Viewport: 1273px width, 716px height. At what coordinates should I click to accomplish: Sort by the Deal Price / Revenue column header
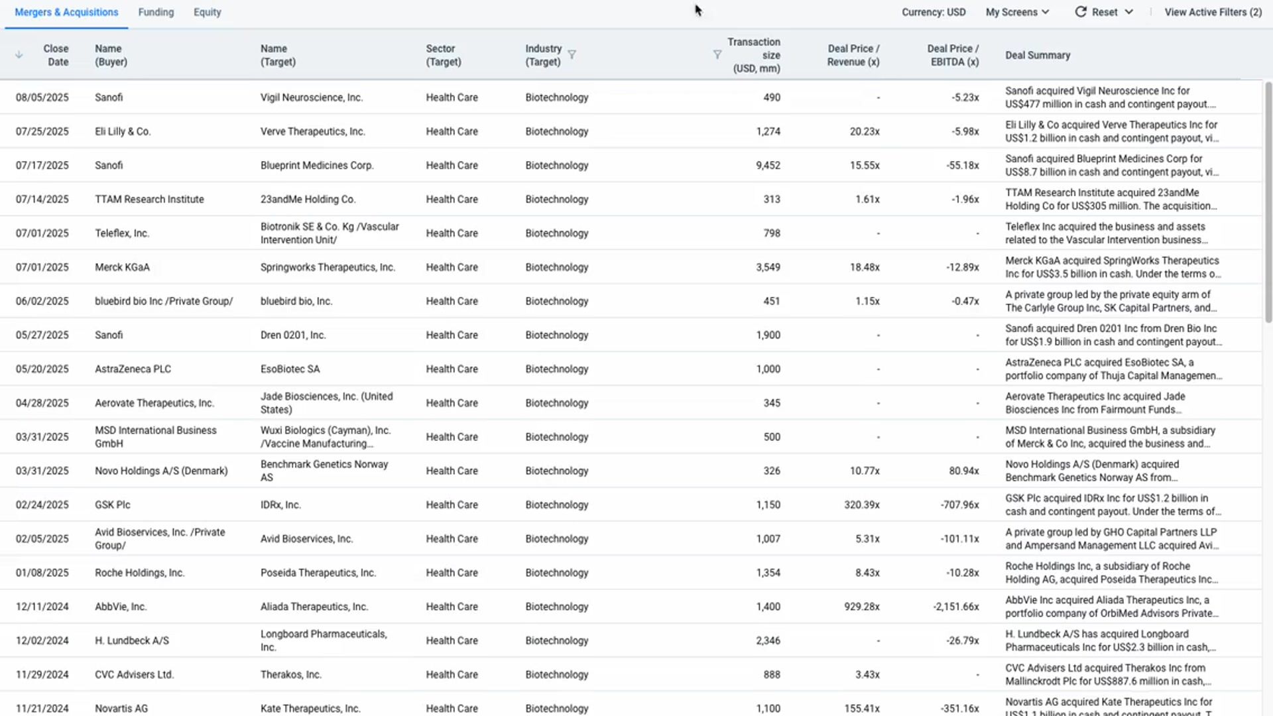(x=853, y=55)
